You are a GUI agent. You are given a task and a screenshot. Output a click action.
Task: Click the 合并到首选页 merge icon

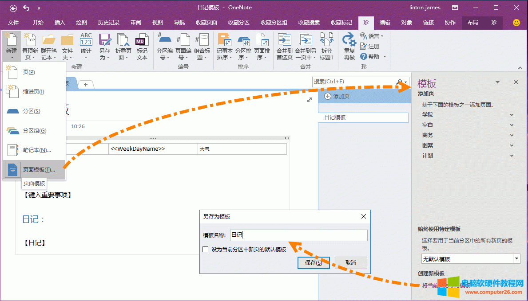tap(284, 40)
